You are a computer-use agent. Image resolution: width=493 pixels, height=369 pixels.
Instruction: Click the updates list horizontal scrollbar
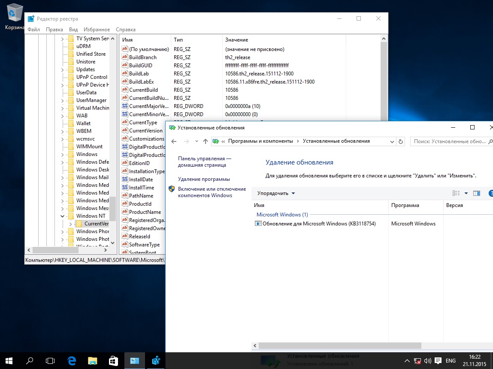pyautogui.click(x=339, y=345)
